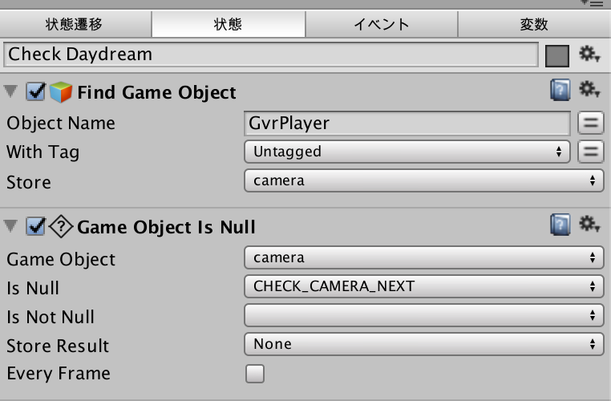Switch to the 変数 tab
611x401 pixels.
pyautogui.click(x=534, y=24)
